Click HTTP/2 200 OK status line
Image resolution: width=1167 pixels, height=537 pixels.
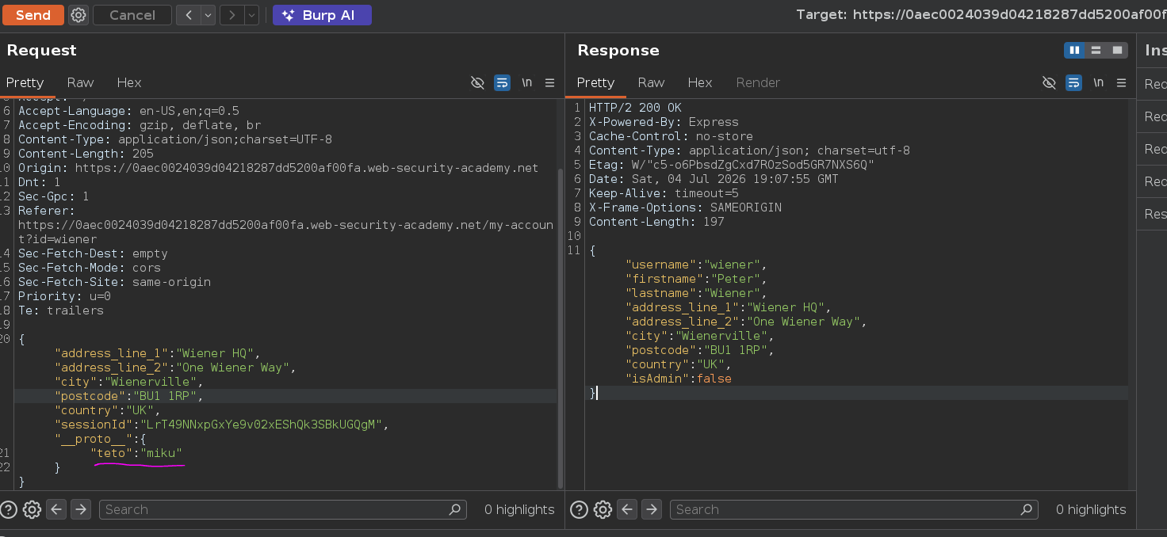(635, 108)
